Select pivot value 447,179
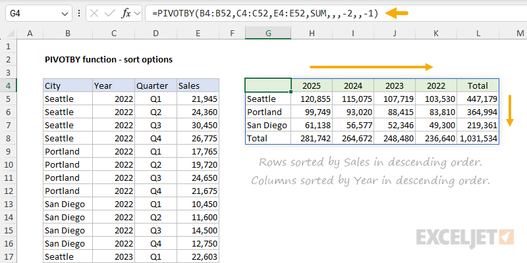 (478, 99)
